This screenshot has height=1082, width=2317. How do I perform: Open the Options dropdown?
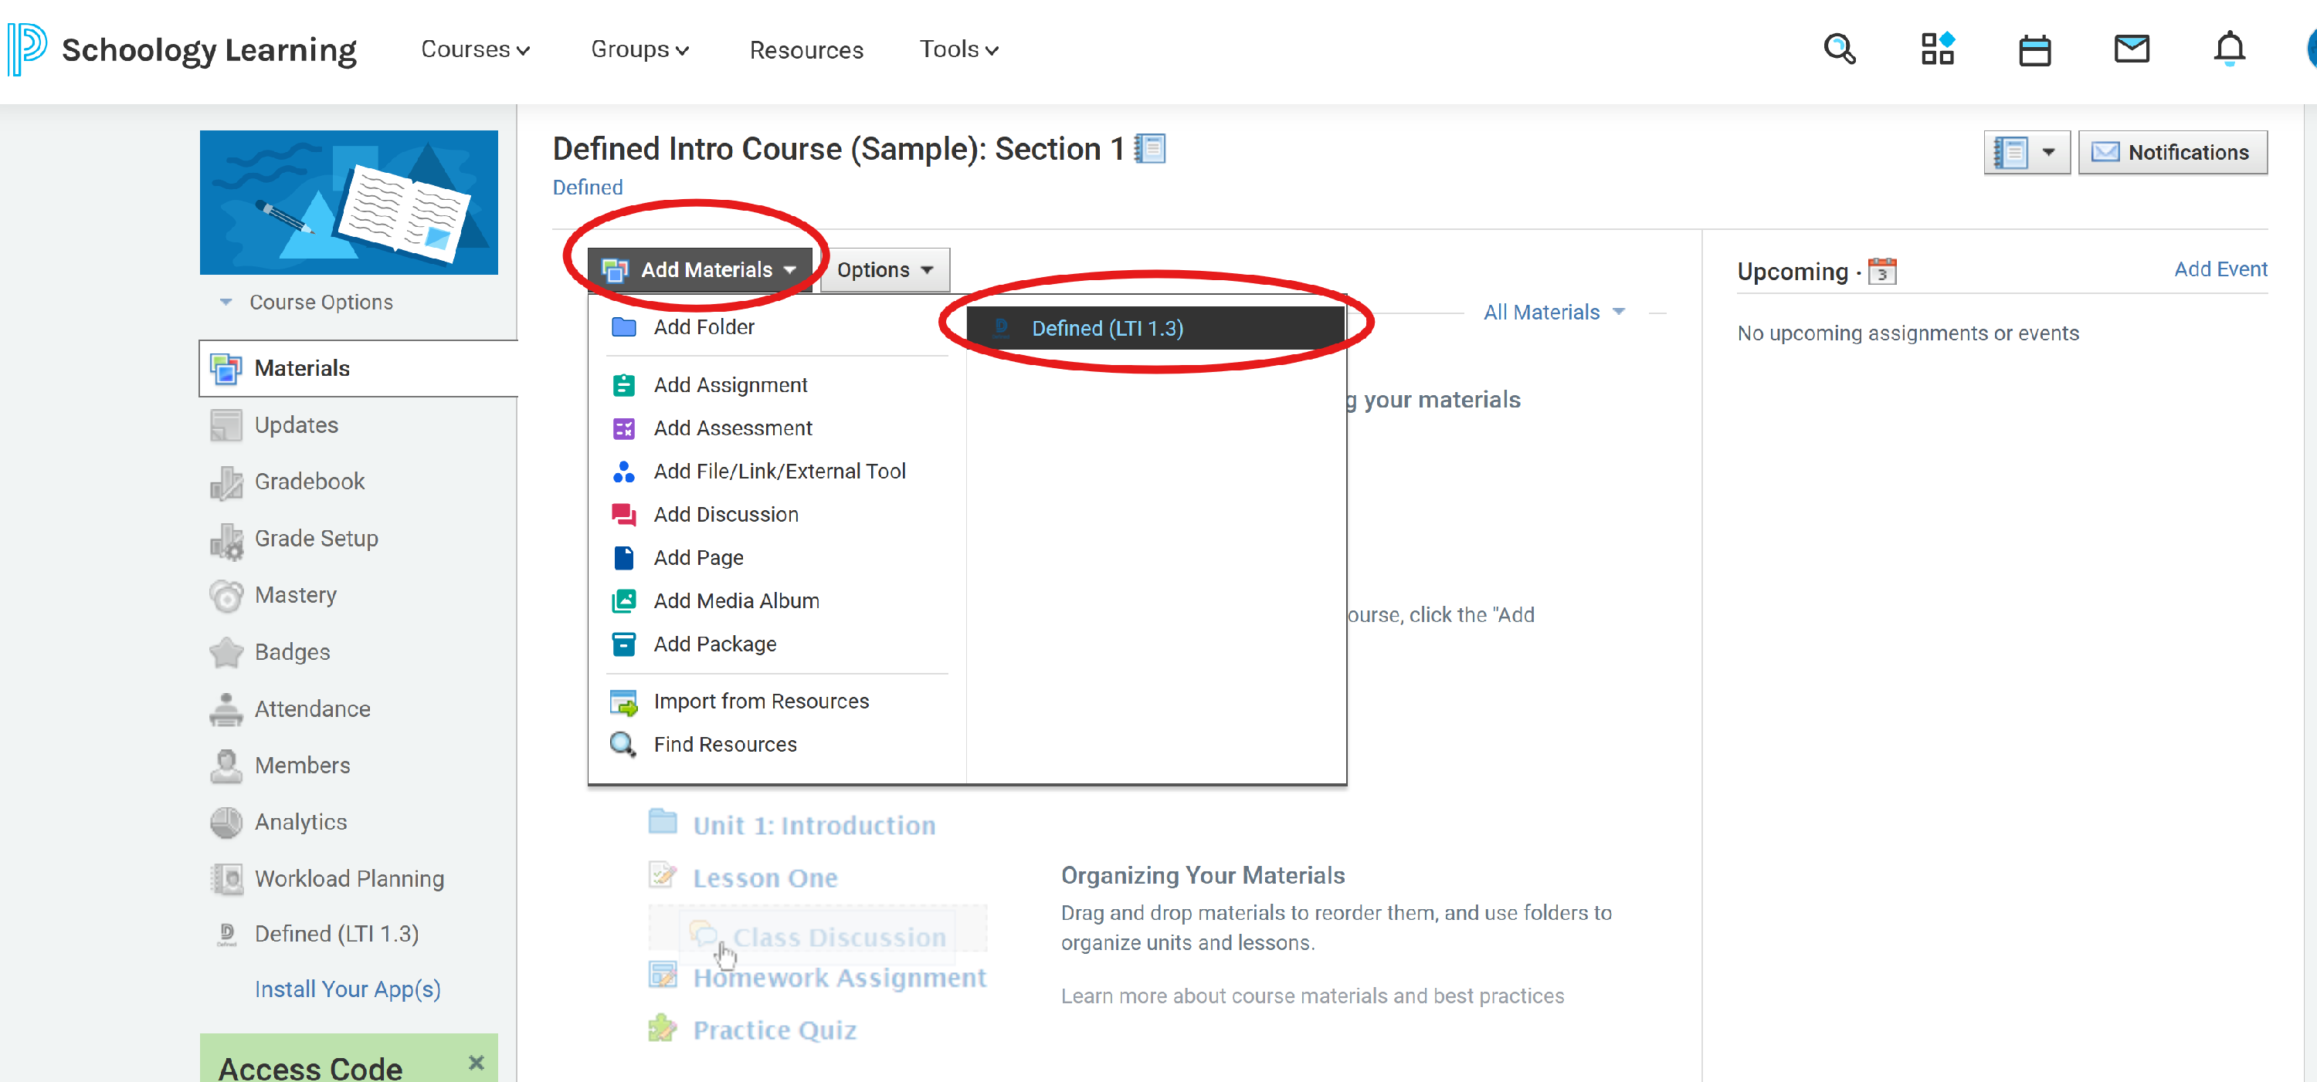tap(885, 269)
